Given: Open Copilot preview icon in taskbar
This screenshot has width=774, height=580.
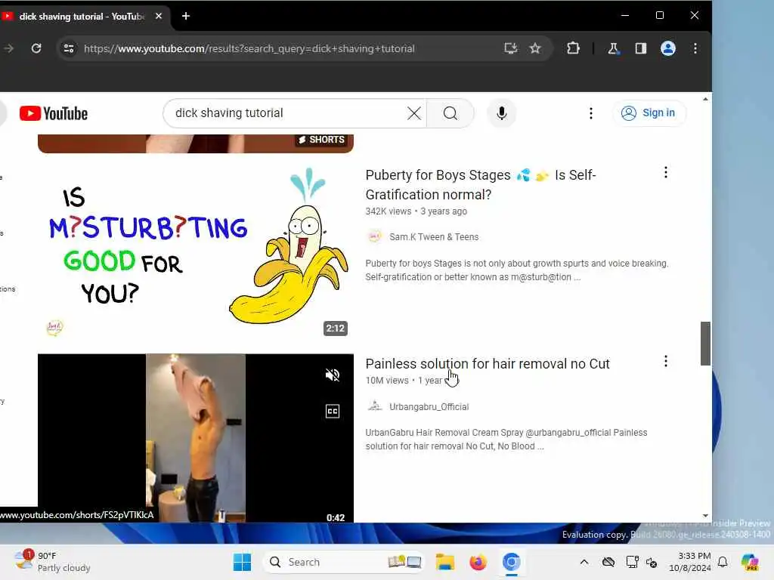Looking at the screenshot, I should (x=750, y=562).
